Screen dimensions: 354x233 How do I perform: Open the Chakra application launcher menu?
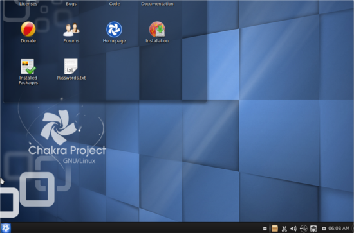[5, 228]
